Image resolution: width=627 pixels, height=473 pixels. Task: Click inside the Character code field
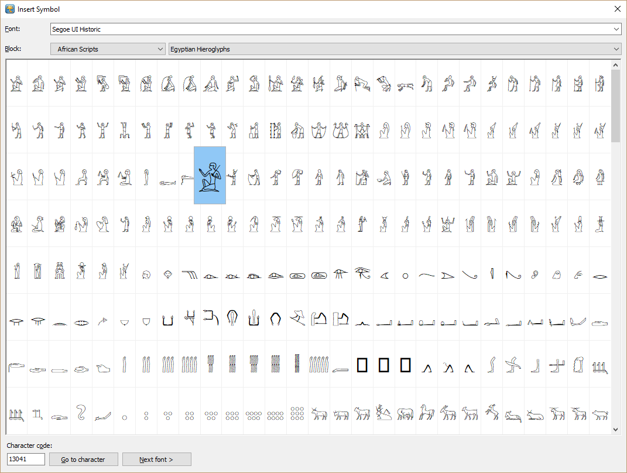(x=25, y=459)
